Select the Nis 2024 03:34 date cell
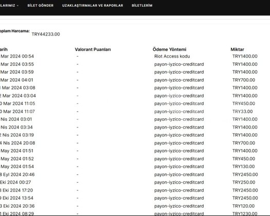Image resolution: width=270 pixels, height=216 pixels. [16, 128]
